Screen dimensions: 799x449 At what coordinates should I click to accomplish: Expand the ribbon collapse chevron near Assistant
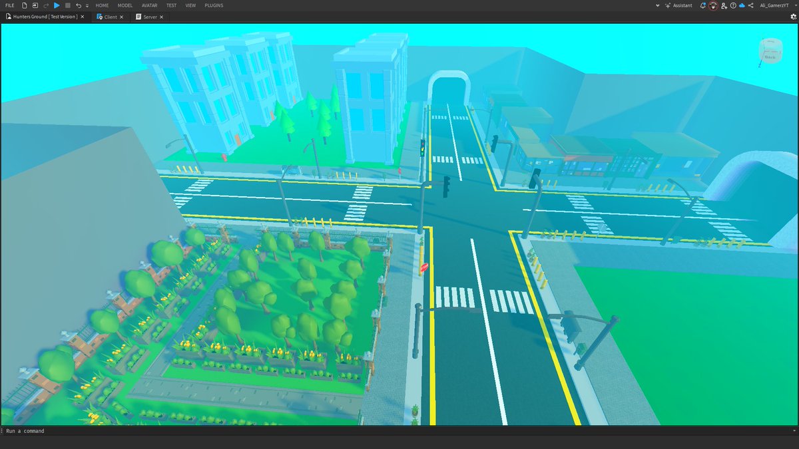click(658, 5)
